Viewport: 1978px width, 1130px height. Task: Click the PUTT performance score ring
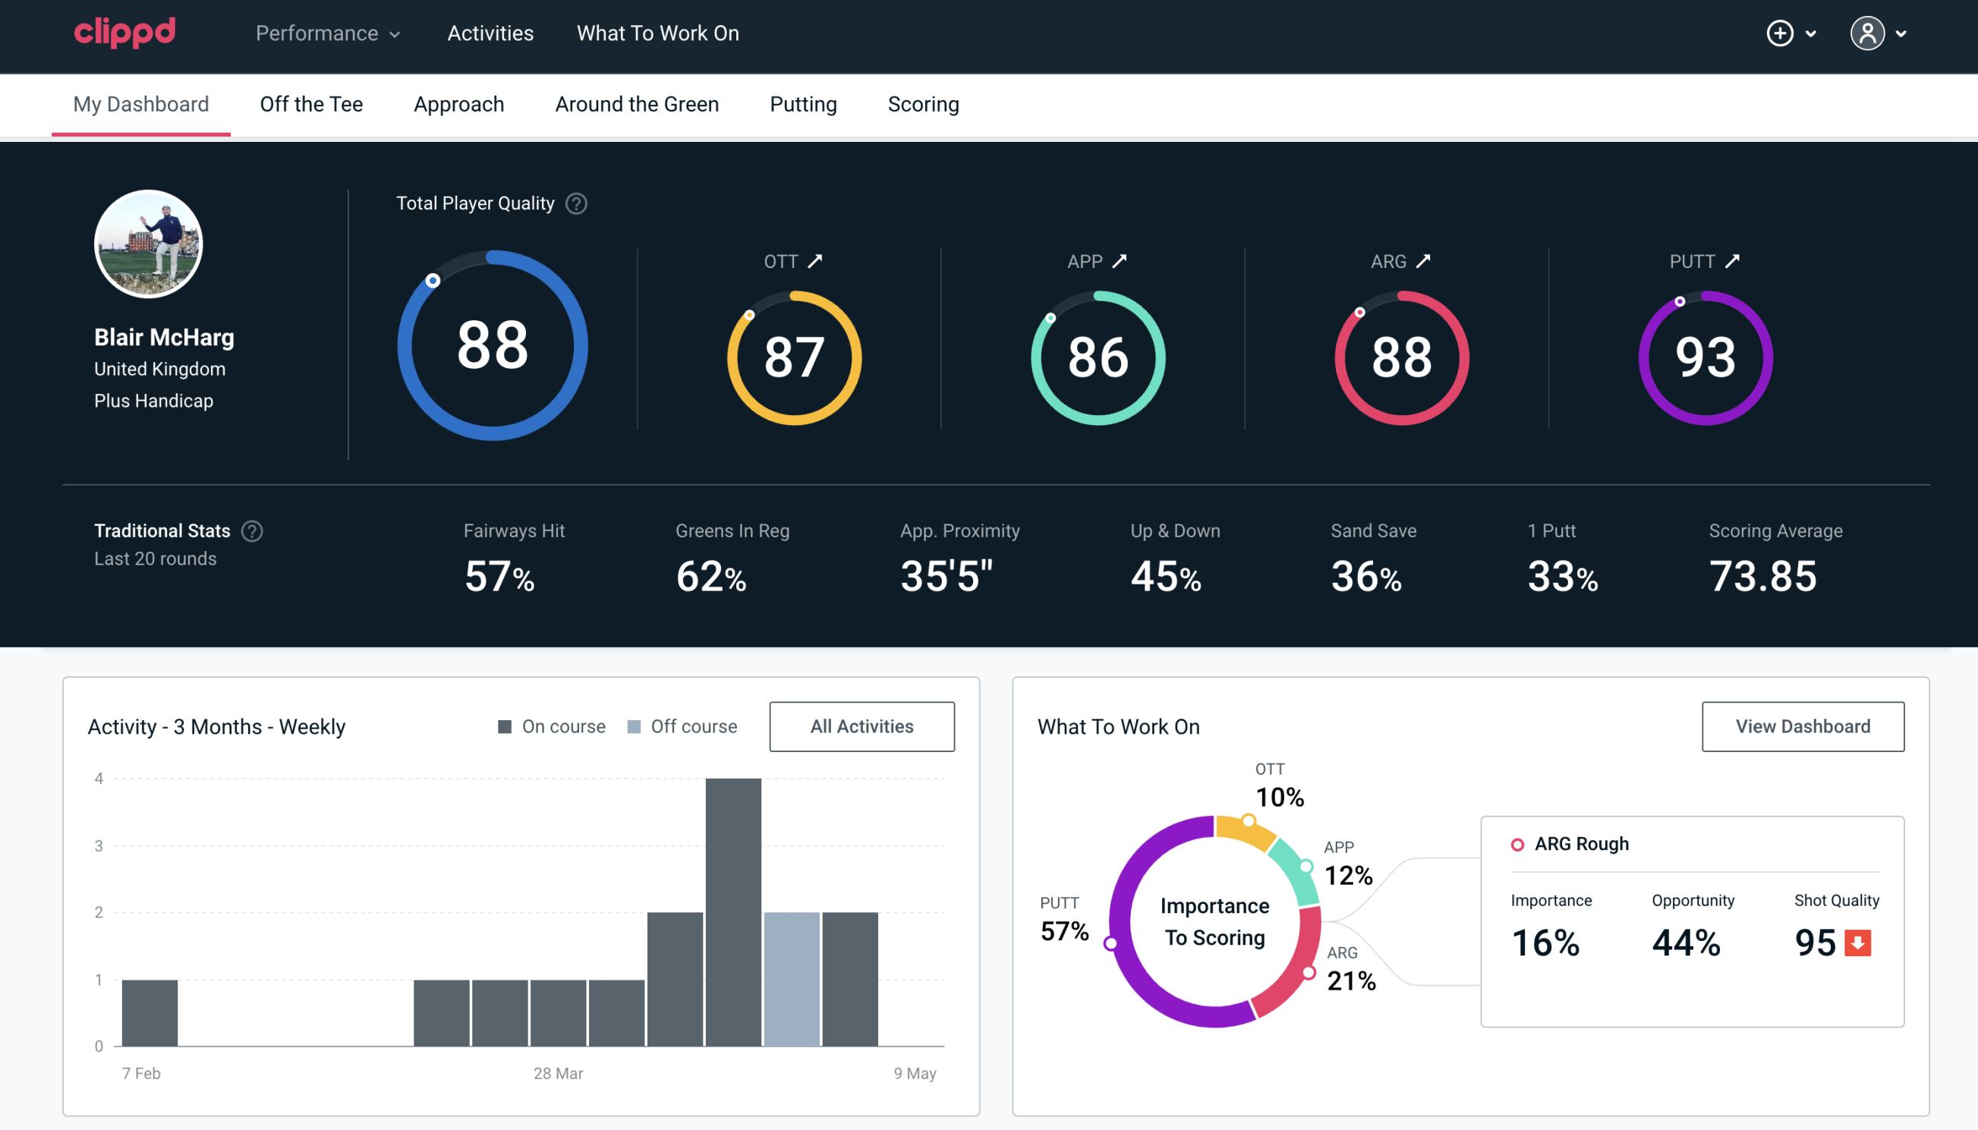point(1702,353)
